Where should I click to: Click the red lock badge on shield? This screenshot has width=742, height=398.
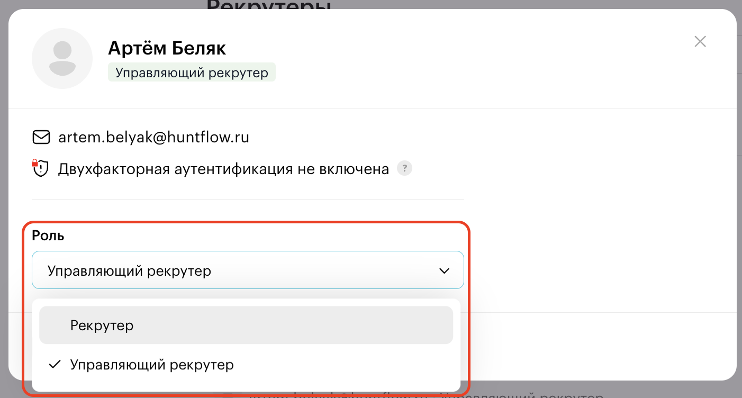tap(35, 163)
